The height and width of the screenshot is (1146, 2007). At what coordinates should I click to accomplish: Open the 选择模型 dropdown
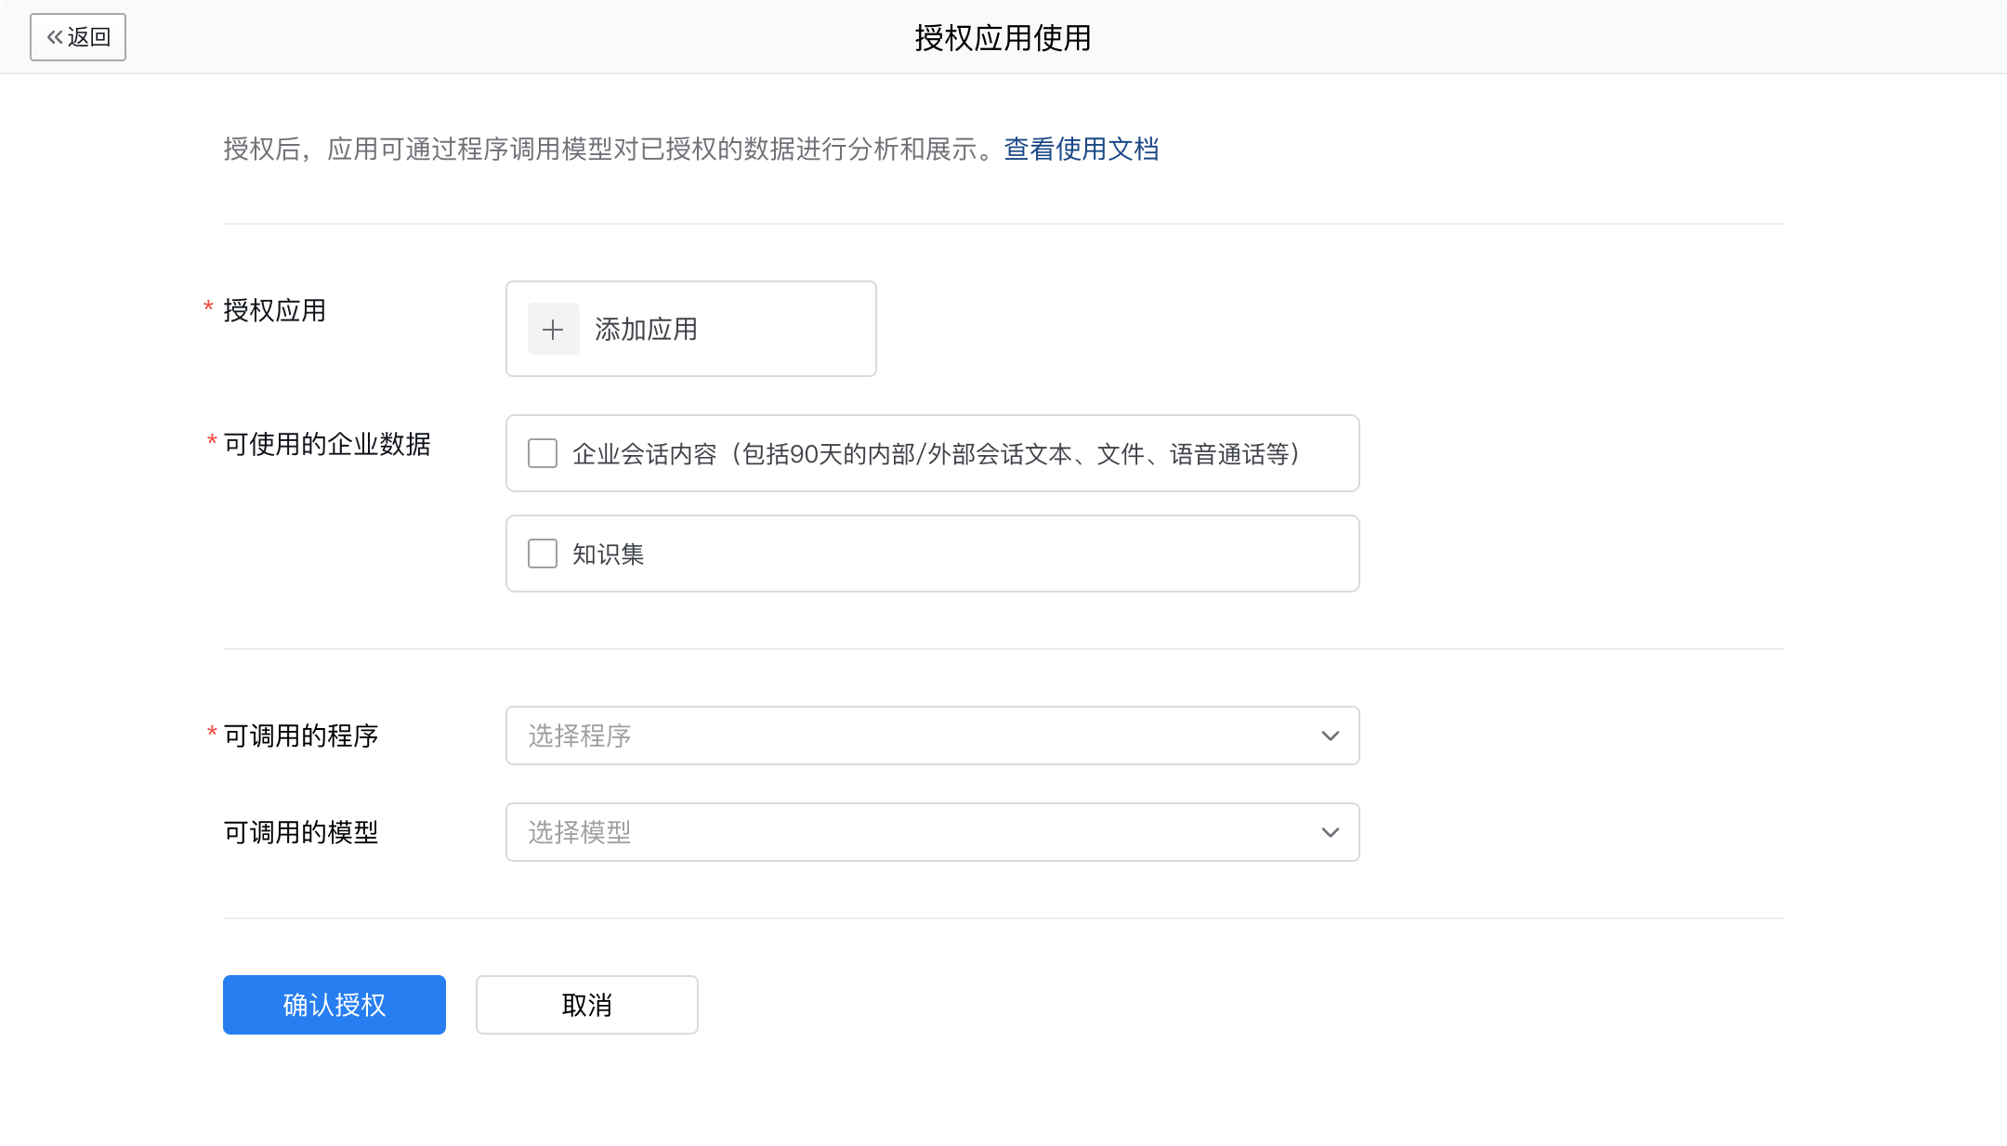(931, 832)
